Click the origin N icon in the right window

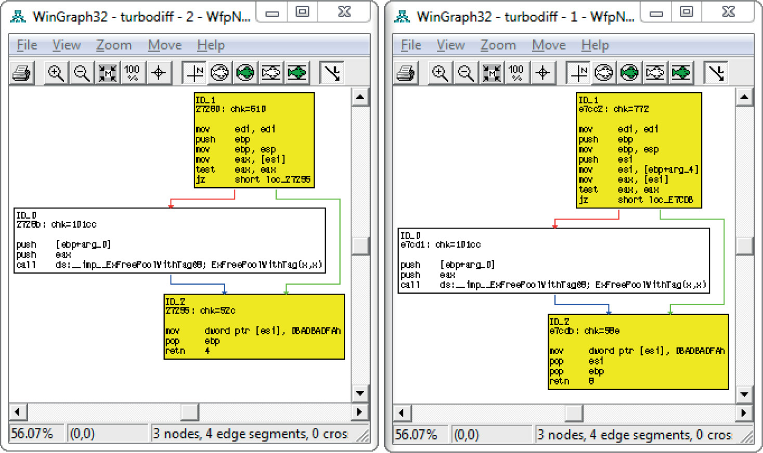578,73
